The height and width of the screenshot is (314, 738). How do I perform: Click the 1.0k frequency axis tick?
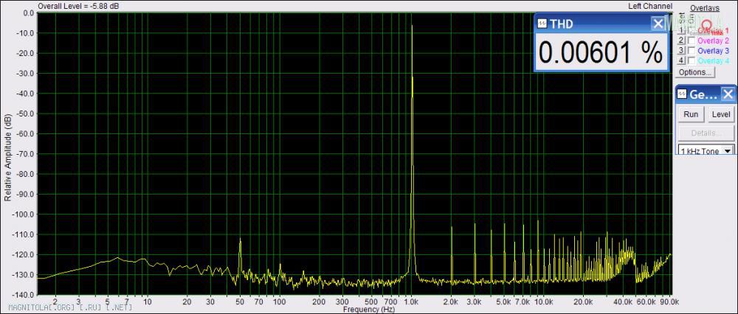pos(412,301)
